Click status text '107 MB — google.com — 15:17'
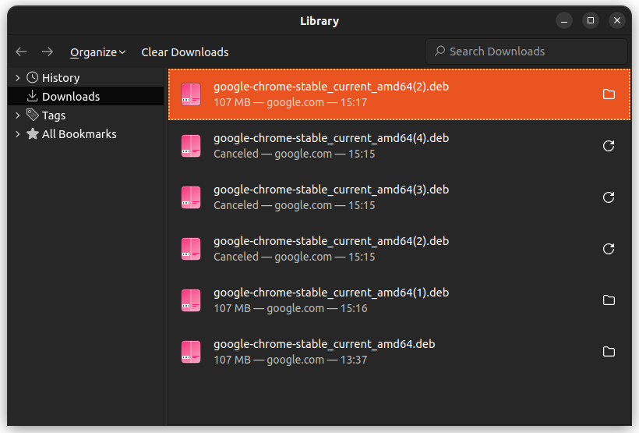The width and height of the screenshot is (639, 433). click(x=290, y=102)
